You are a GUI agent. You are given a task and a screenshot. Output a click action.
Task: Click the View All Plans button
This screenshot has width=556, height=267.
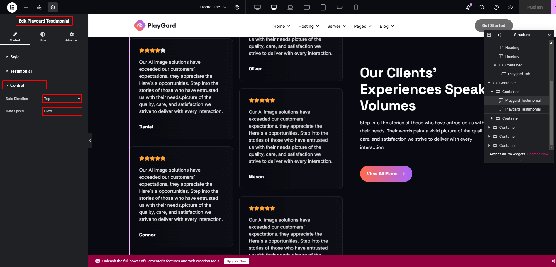pos(386,174)
